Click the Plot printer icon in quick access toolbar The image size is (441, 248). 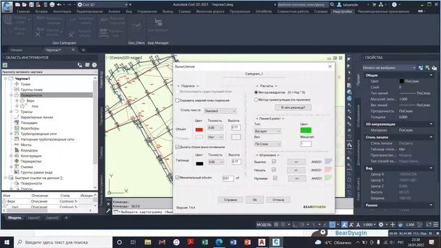[x=52, y=5]
